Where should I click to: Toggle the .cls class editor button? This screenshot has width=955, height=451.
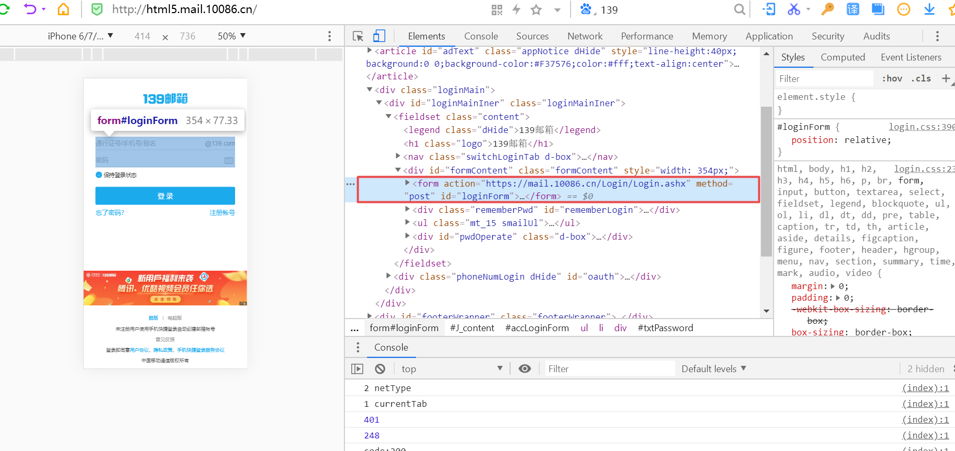coord(921,78)
